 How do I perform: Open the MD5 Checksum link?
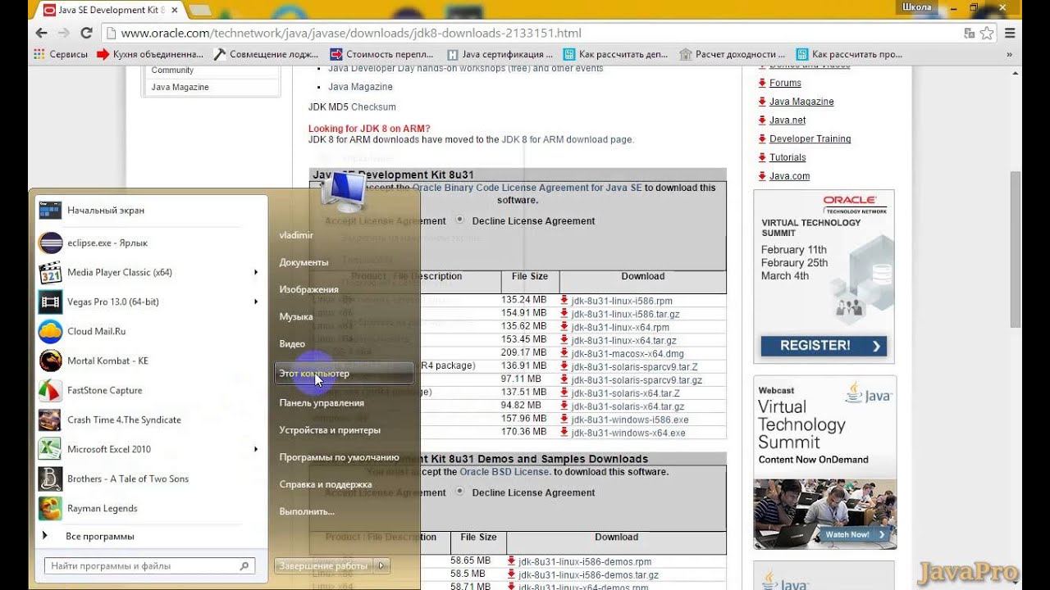(x=373, y=107)
